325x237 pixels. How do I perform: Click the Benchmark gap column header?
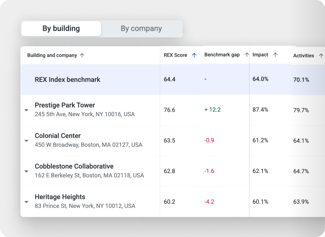[222, 55]
